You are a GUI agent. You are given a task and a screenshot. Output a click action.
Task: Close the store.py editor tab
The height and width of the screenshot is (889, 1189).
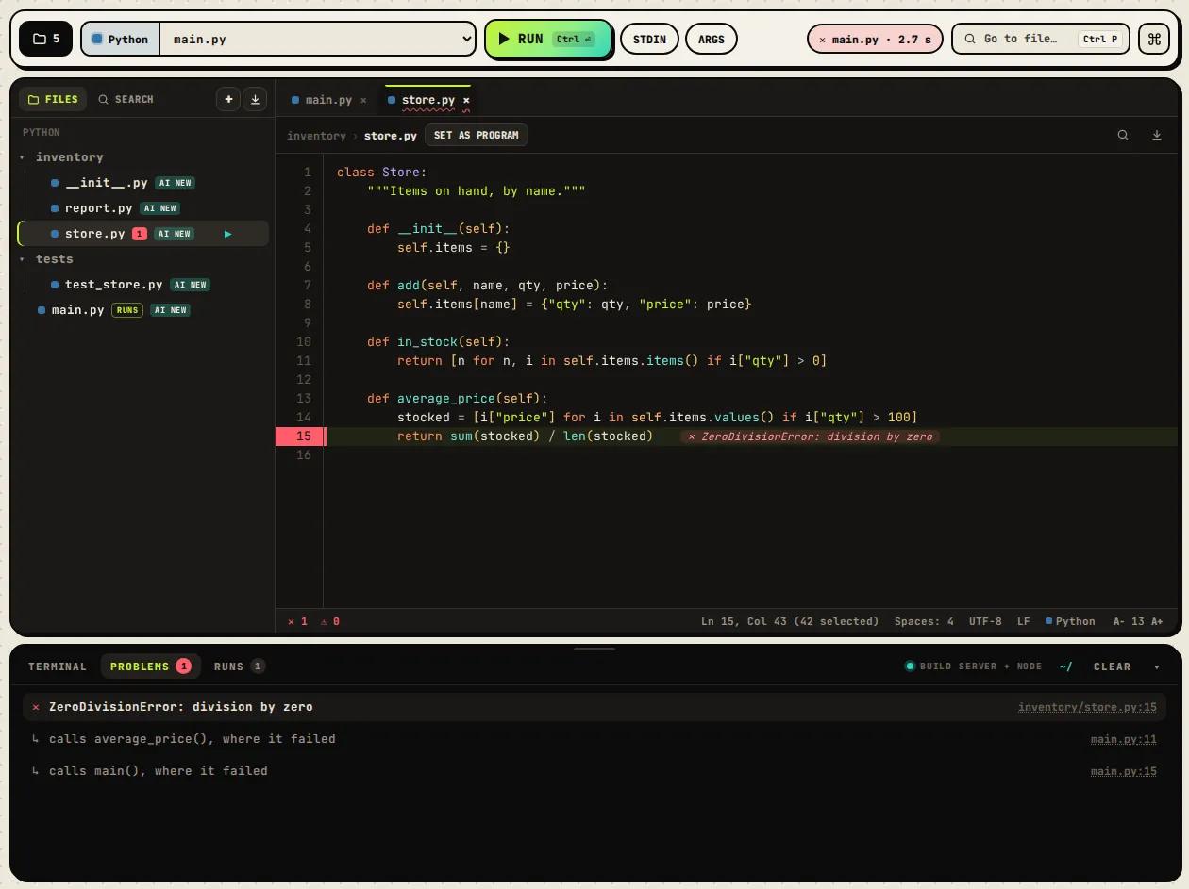pos(466,100)
